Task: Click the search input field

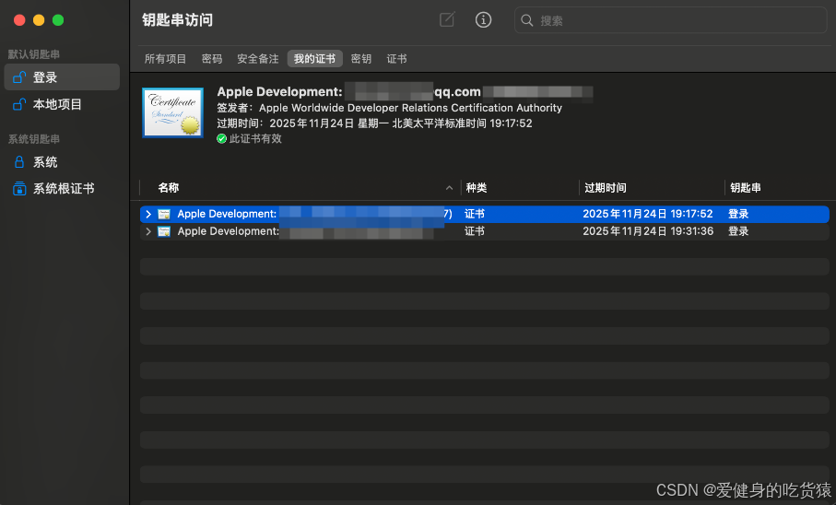Action: click(670, 20)
